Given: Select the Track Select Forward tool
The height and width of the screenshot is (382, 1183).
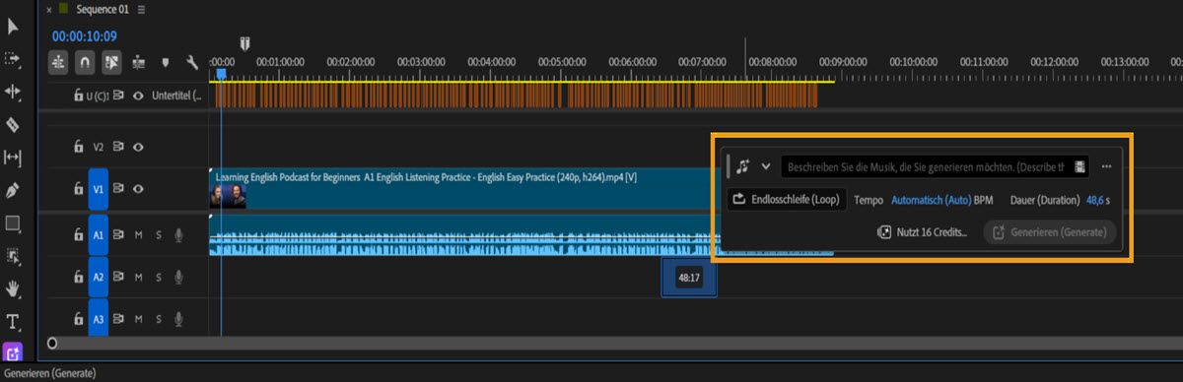Looking at the screenshot, I should 13,59.
